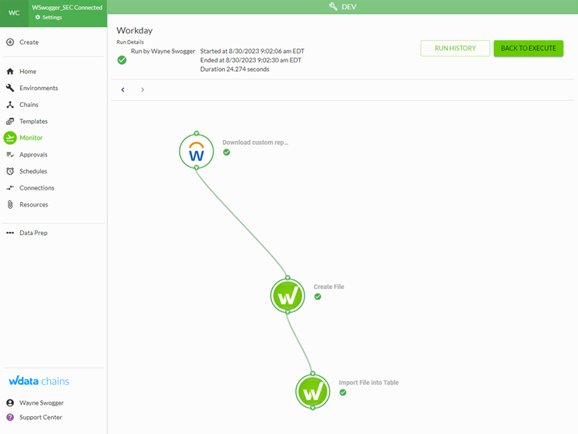Click the WC workspace badge
The image size is (578, 434).
(x=14, y=13)
